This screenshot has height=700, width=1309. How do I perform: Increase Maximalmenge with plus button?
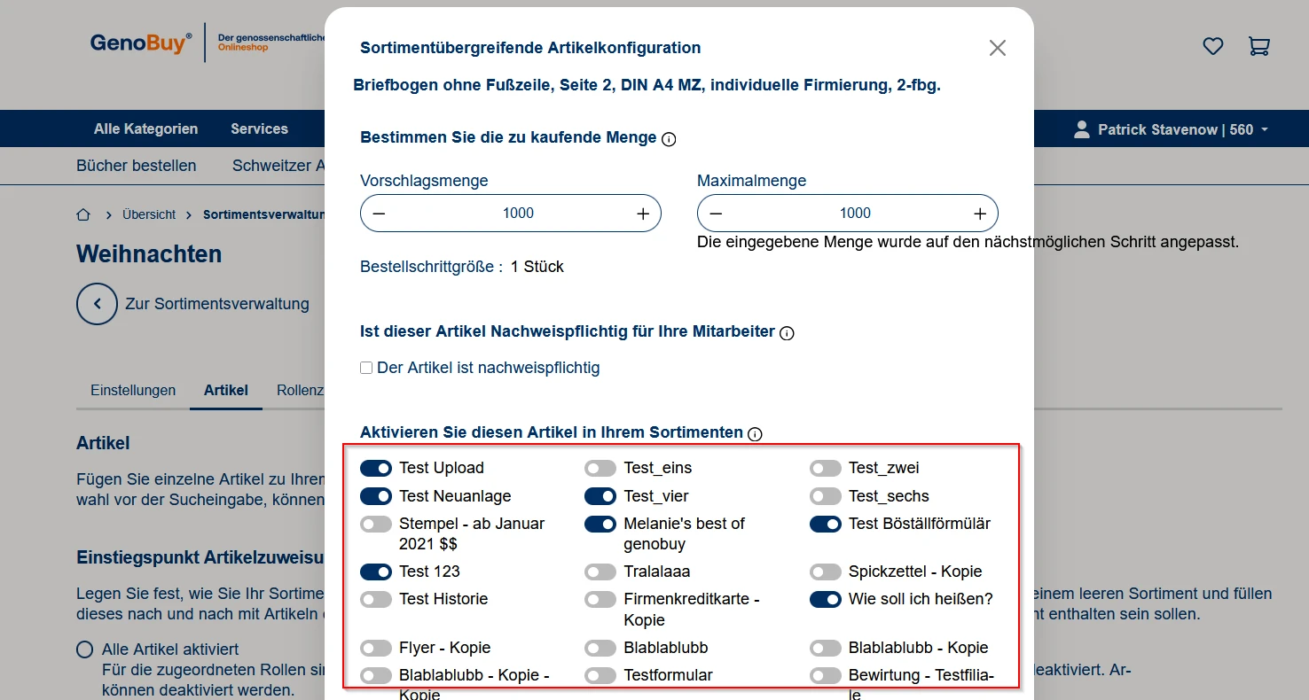[979, 214]
